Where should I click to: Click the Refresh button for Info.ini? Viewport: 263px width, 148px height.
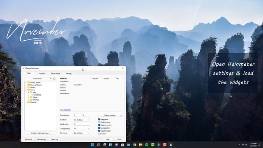coord(106,79)
